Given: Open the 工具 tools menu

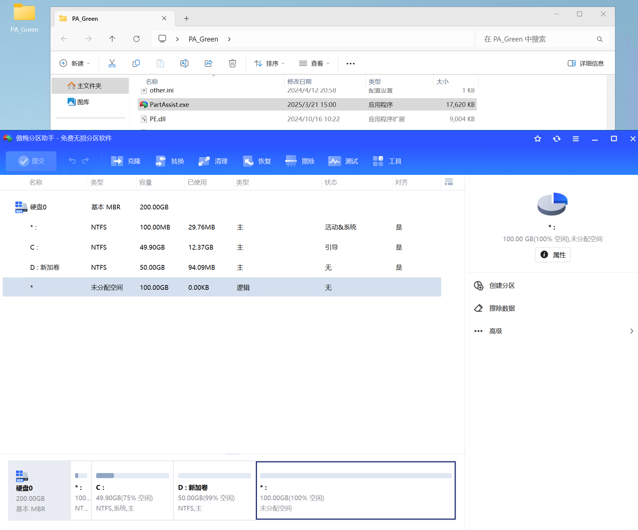Looking at the screenshot, I should [387, 161].
